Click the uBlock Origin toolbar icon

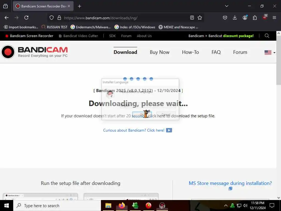click(x=265, y=17)
